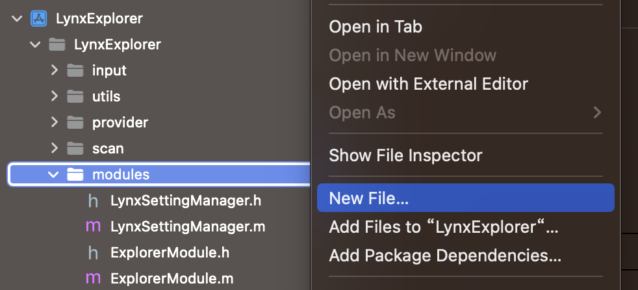Viewport: 638px width, 290px height.
Task: Expand the scan folder disclosure arrow
Action: 55,149
